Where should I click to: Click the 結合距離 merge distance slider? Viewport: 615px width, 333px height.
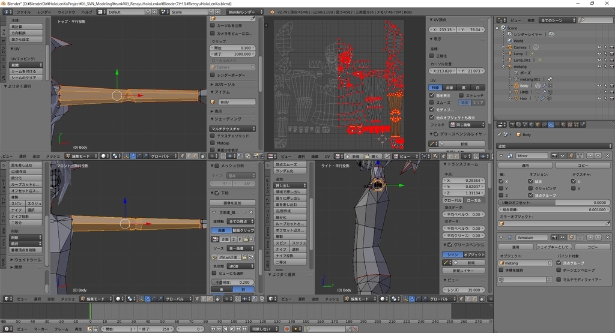[x=554, y=209]
